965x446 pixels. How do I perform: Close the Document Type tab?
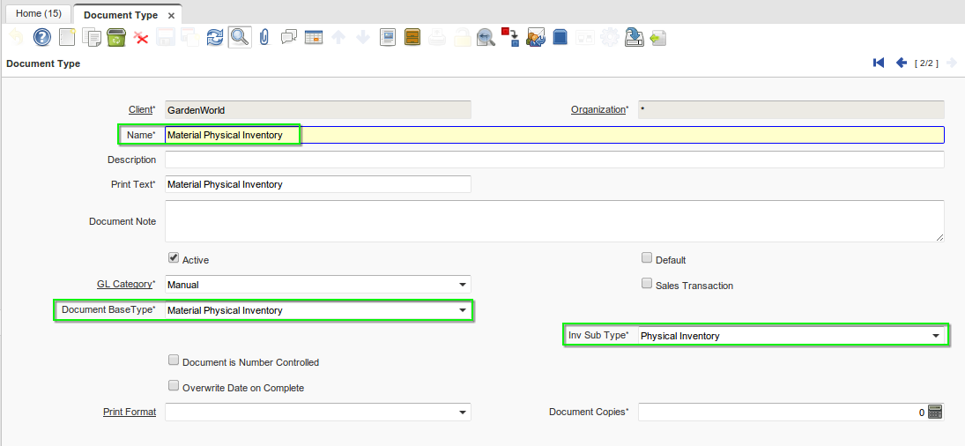[171, 16]
